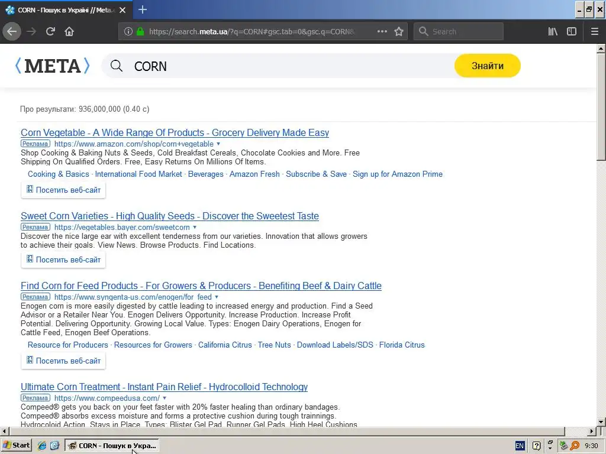The width and height of the screenshot is (606, 454).
Task: Open the browser home page icon
Action: 69,31
